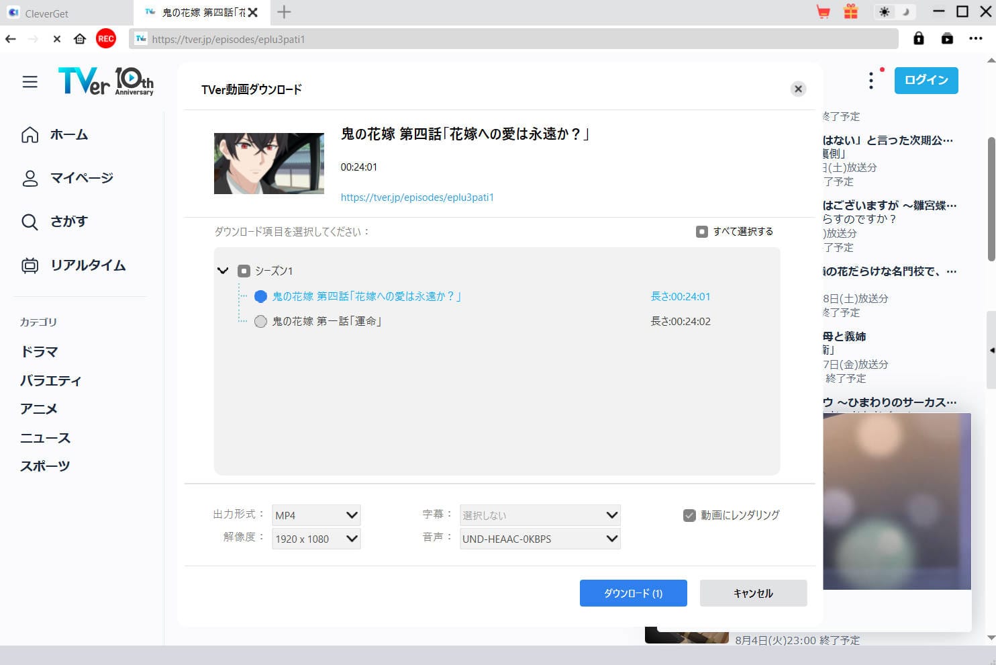Screen dimensions: 996x665
Task: Open the vertical dots menu beside ログイン
Action: 871,80
